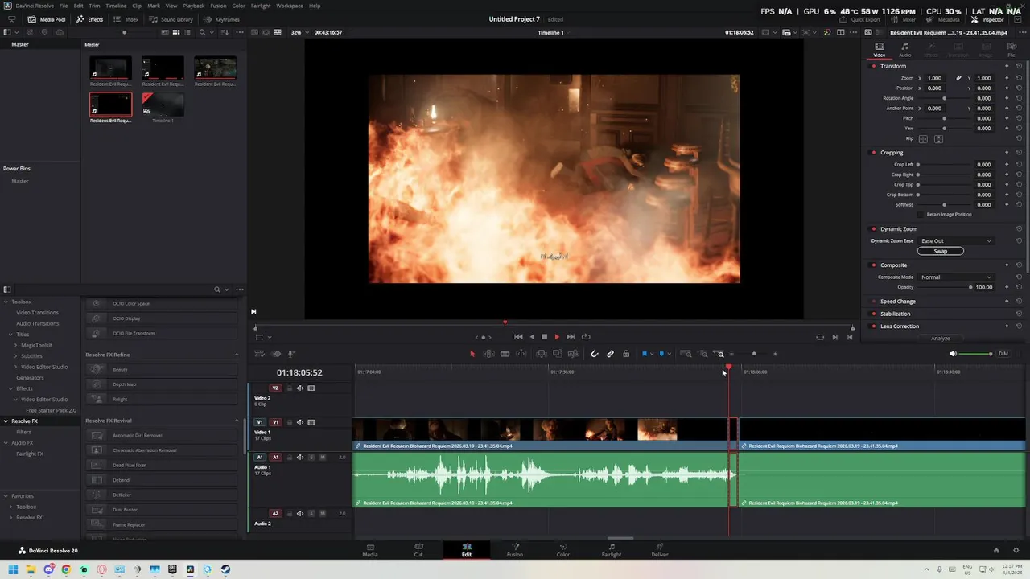Expand the Titles tree node
Screen dimensions: 1030x579
[x=11, y=335]
